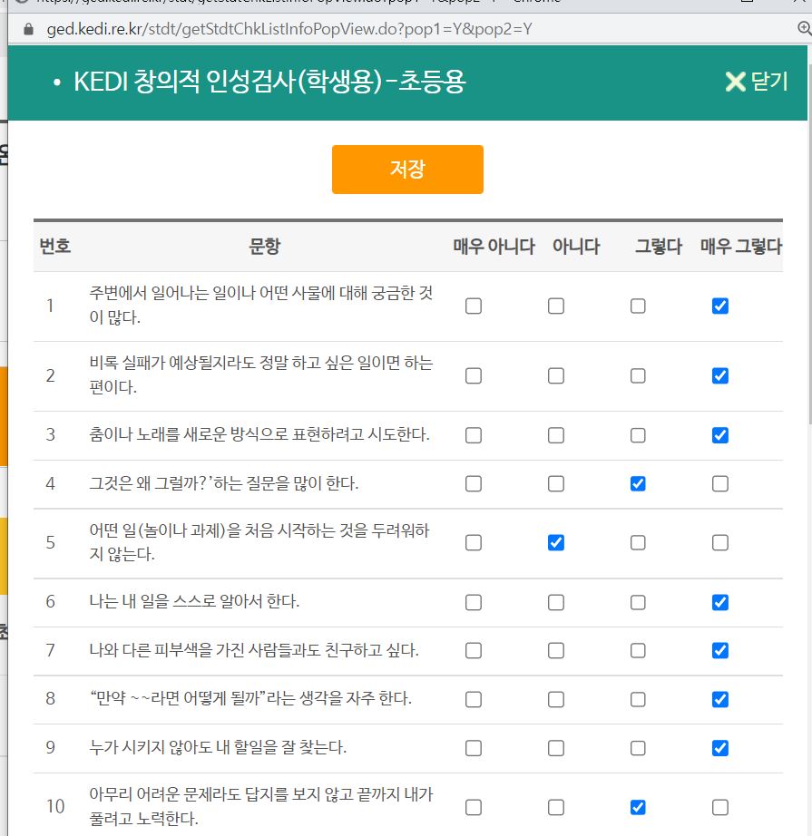
Task: Click the 번호 column header
Action: coord(55,247)
